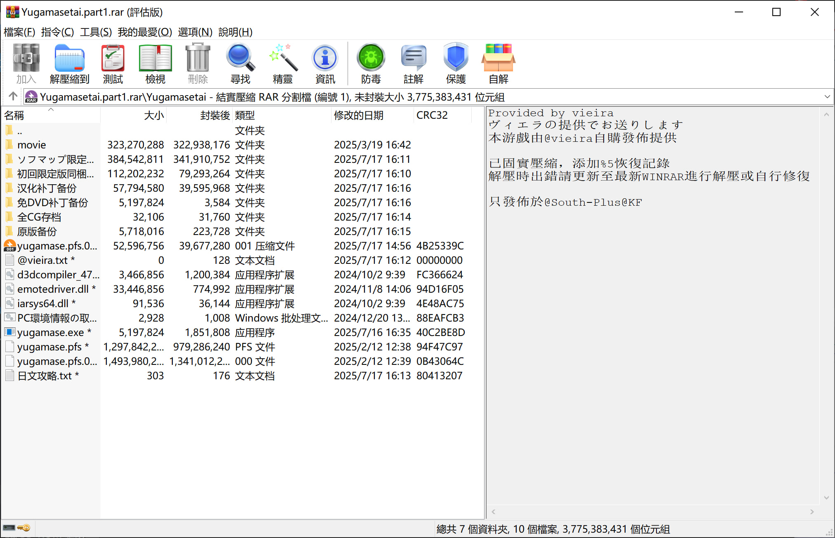Viewport: 835px width, 538px height.
Task: Expand the archive path dropdown arrow
Action: (x=827, y=97)
